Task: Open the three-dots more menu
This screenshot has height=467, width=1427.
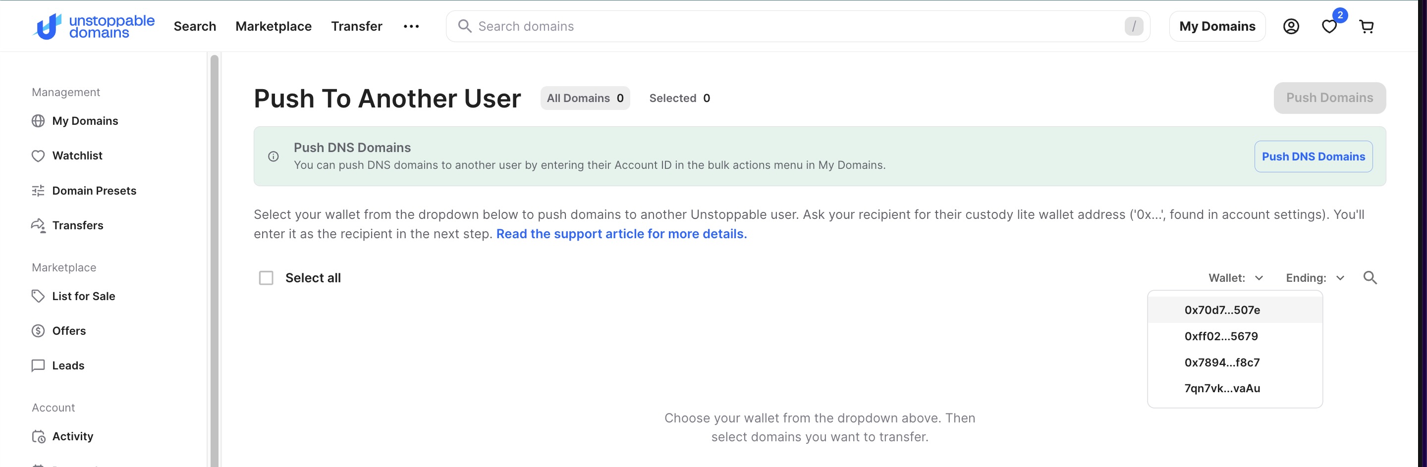Action: click(x=411, y=27)
